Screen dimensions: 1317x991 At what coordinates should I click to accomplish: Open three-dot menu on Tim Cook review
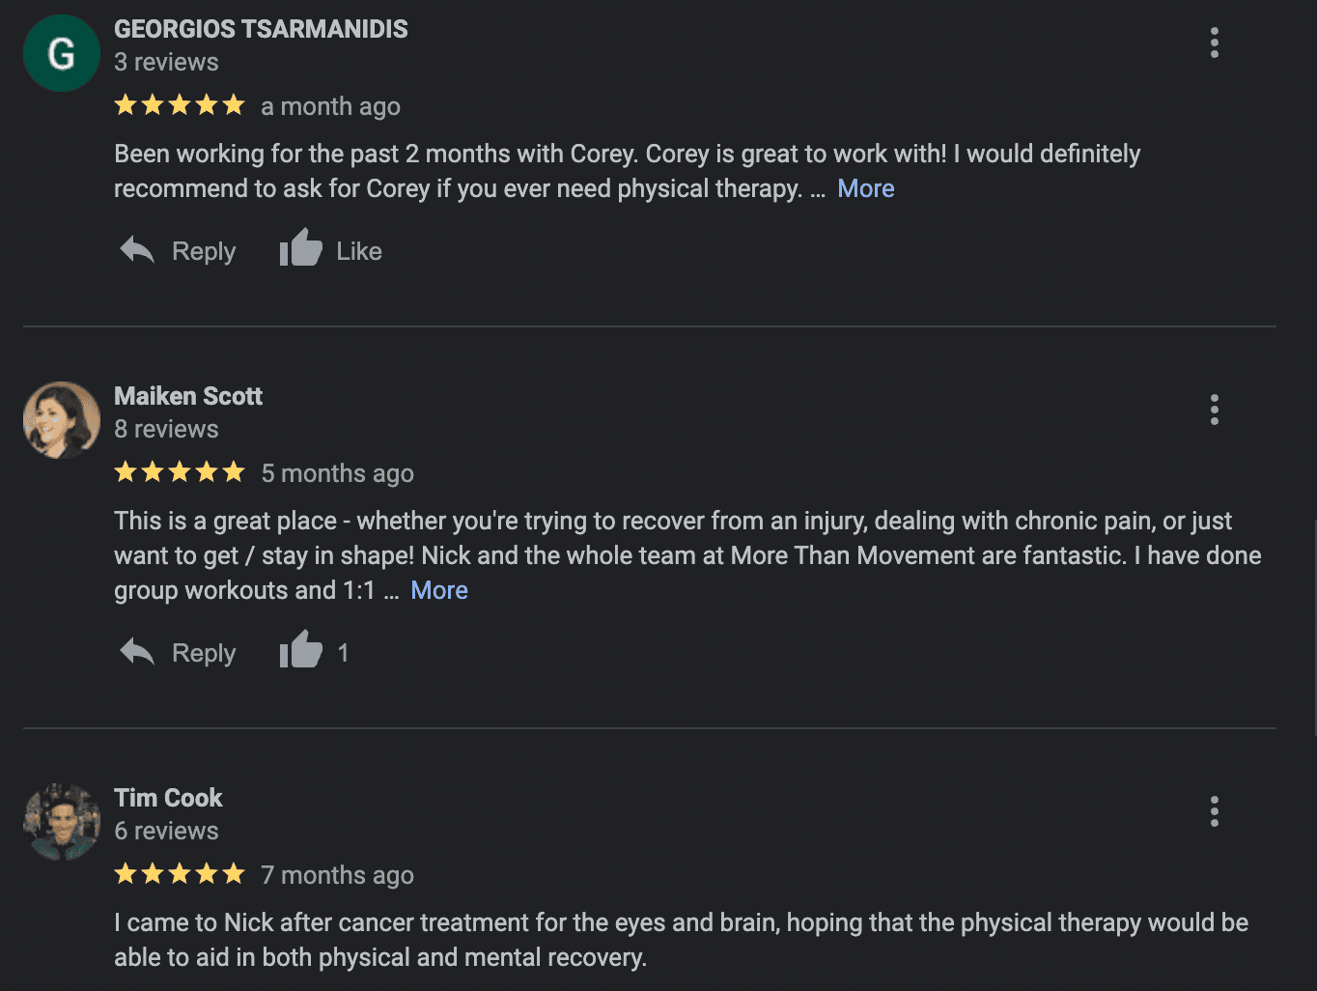click(x=1214, y=811)
